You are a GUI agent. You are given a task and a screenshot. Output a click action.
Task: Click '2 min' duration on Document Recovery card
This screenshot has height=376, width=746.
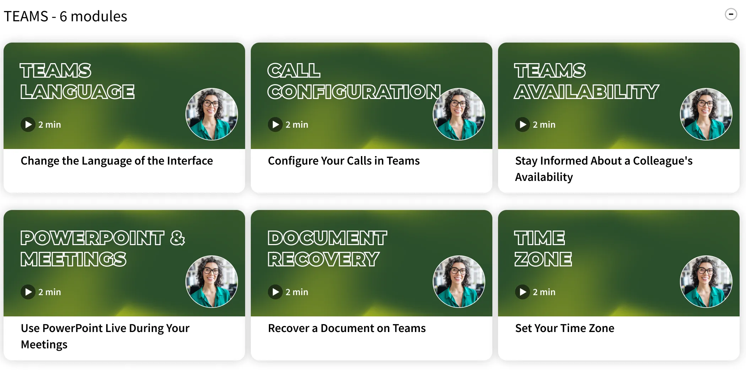pos(297,292)
